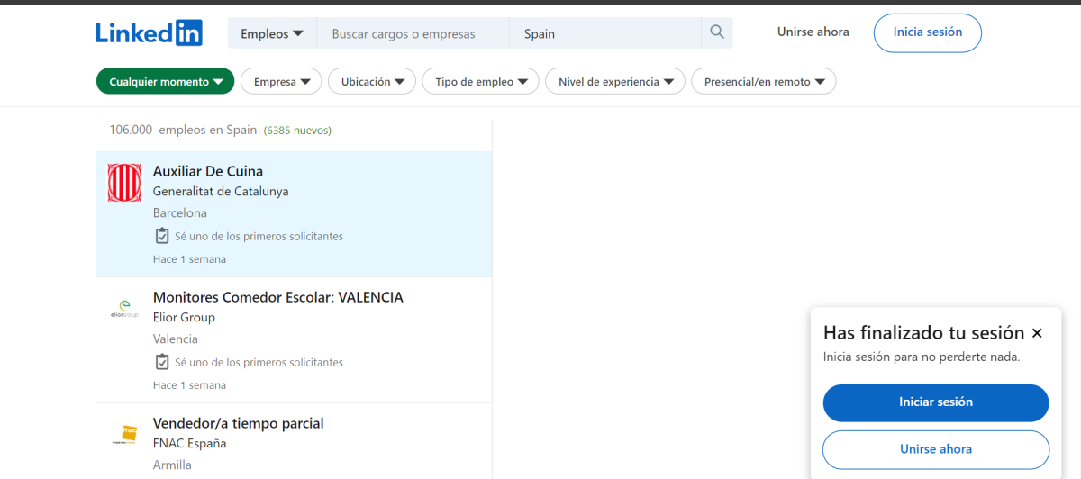Open the Nivel de experiencia filter
The height and width of the screenshot is (479, 1081).
point(615,81)
